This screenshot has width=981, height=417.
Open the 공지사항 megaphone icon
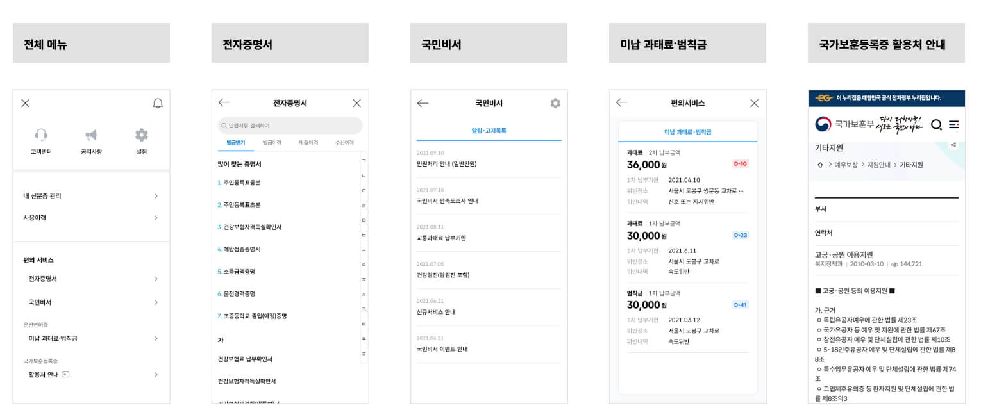point(91,135)
